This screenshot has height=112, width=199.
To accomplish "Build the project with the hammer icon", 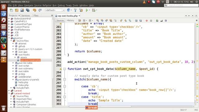I will pyautogui.click(x=75, y=10).
